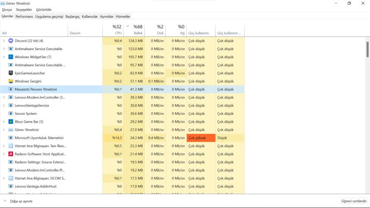This screenshot has width=370, height=208.
Task: Expand the LenovoVantageService entry
Action: pyautogui.click(x=4, y=105)
